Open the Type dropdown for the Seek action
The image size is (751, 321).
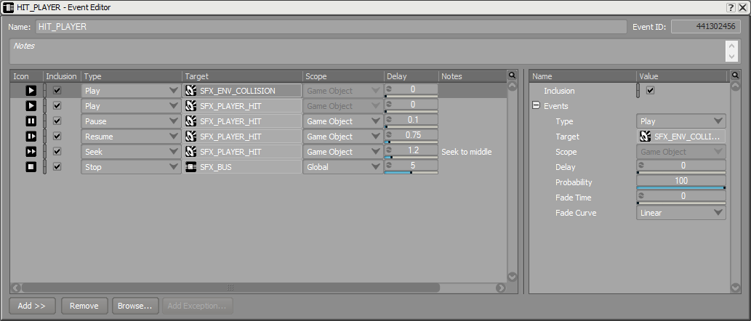131,152
